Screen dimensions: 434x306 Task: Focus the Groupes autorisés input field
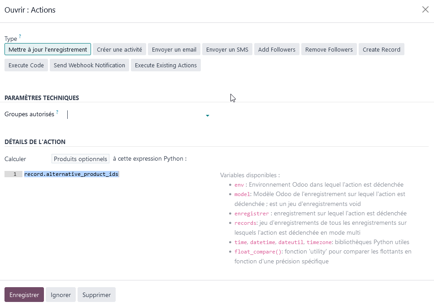pos(135,115)
